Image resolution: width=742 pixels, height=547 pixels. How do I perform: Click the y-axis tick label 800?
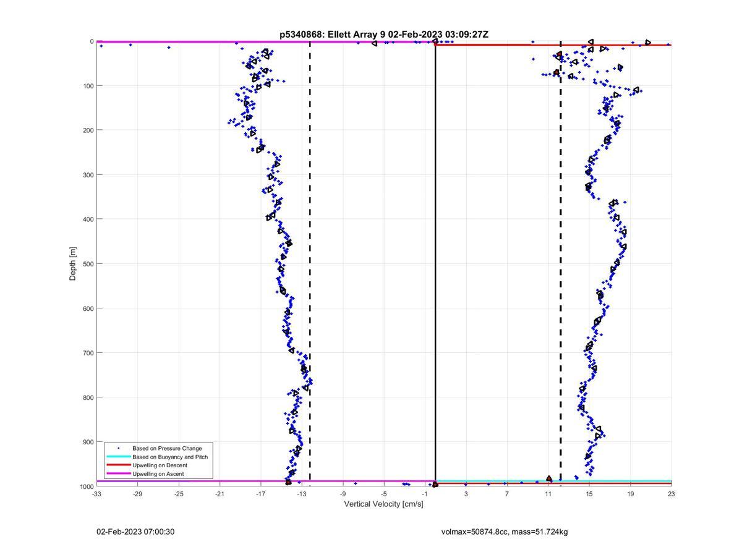pos(87,397)
